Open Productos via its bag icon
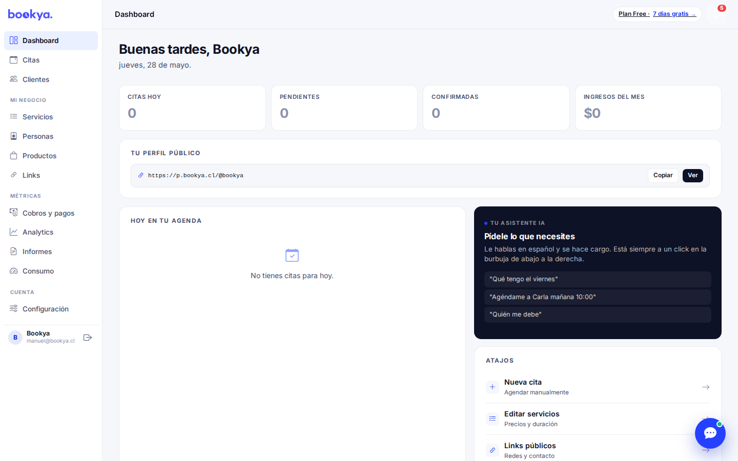The image size is (738, 461). coord(14,156)
